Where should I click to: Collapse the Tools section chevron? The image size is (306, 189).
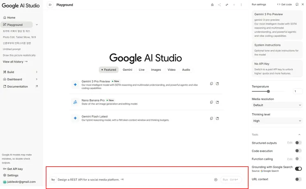click(299, 135)
